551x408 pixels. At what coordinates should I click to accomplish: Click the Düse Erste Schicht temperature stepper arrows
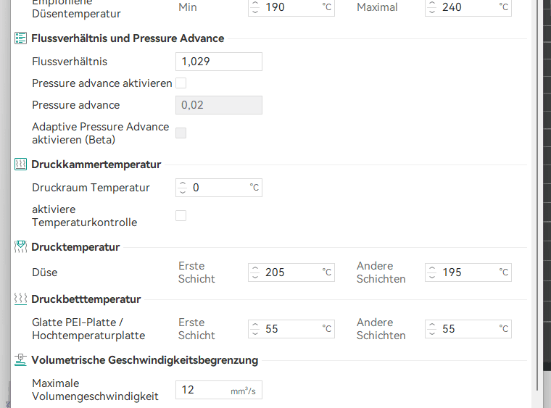[x=255, y=272]
